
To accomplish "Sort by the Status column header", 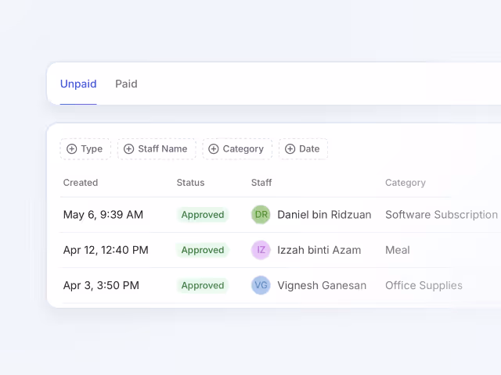I will point(190,183).
